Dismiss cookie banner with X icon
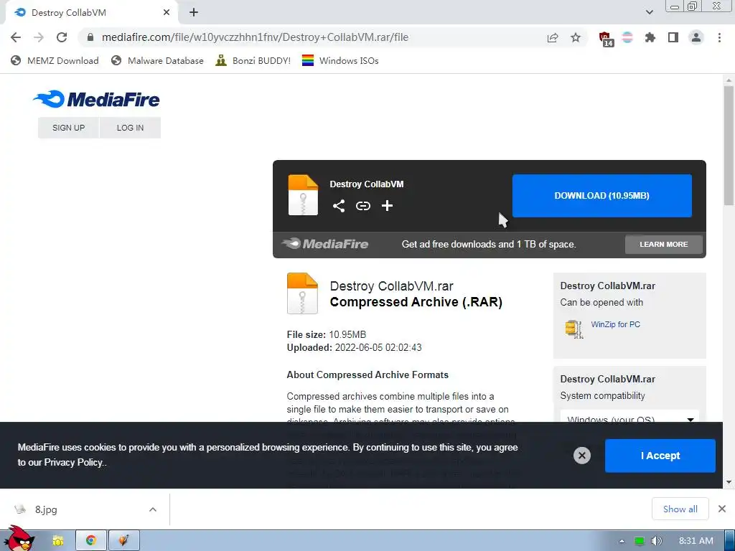The image size is (735, 551). point(581,456)
